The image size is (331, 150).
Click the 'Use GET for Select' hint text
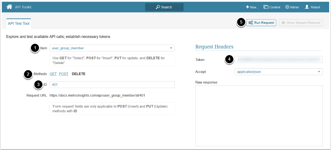click(112, 60)
